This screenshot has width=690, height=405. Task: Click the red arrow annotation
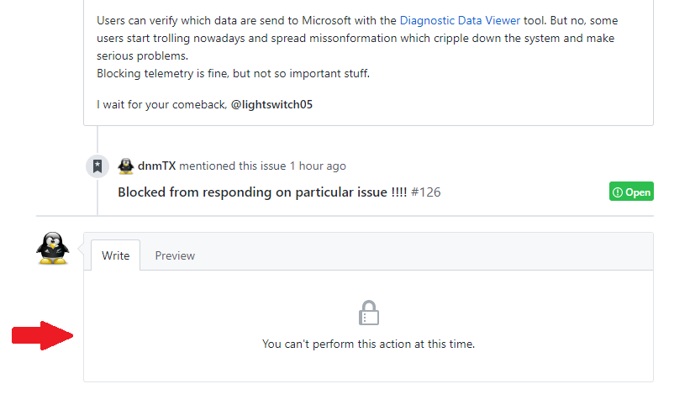pos(42,335)
